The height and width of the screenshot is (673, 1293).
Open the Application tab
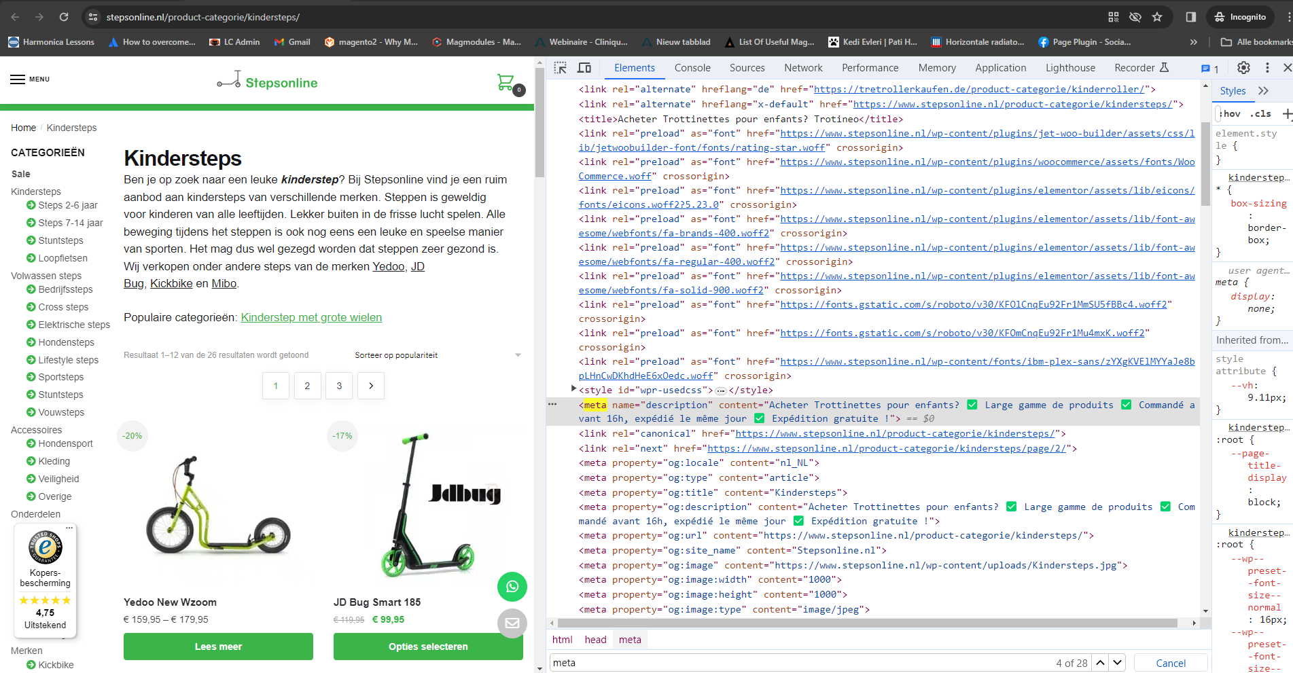[1000, 68]
